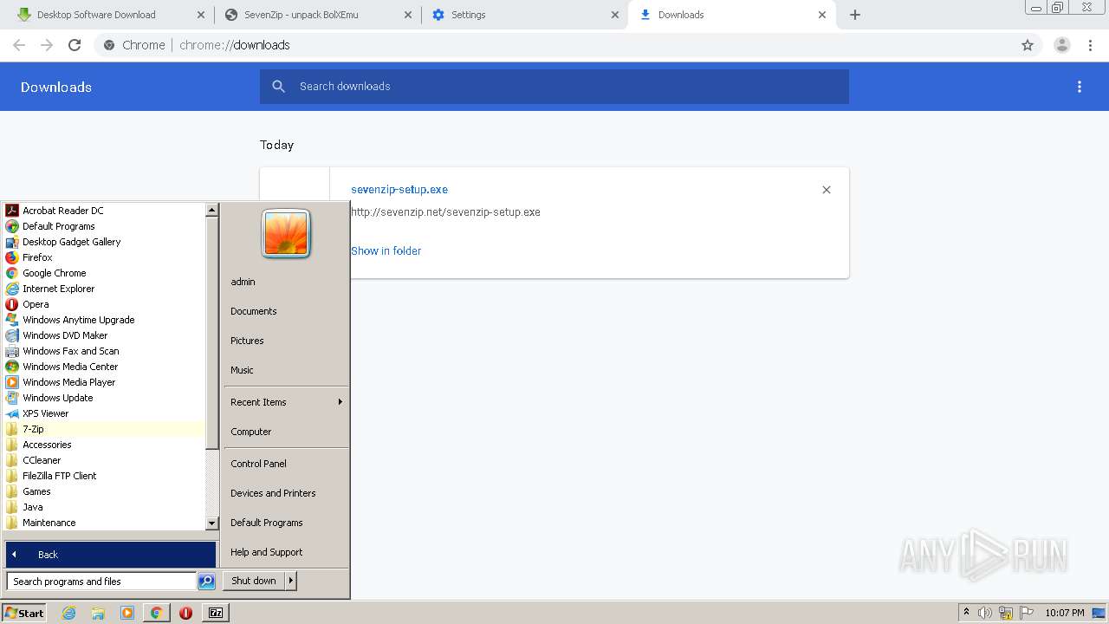Open Windows Explorer from the taskbar
This screenshot has width=1109, height=624.
[98, 613]
